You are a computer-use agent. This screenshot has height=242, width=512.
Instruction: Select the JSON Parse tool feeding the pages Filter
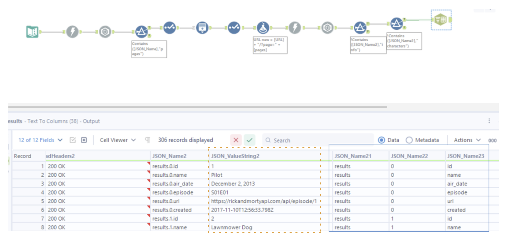[x=105, y=31]
